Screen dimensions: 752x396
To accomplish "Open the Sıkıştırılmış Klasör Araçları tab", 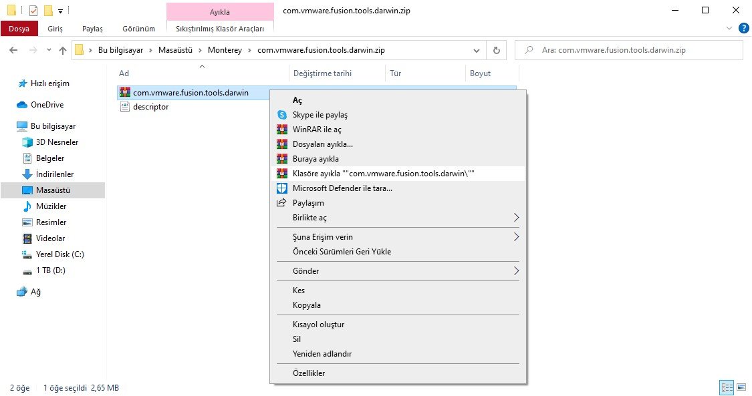I will 220,29.
